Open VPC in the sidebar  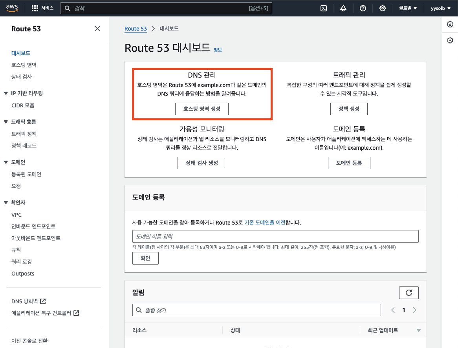pos(16,214)
